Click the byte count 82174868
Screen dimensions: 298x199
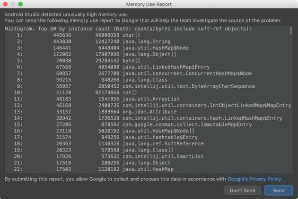pyautogui.click(x=107, y=93)
